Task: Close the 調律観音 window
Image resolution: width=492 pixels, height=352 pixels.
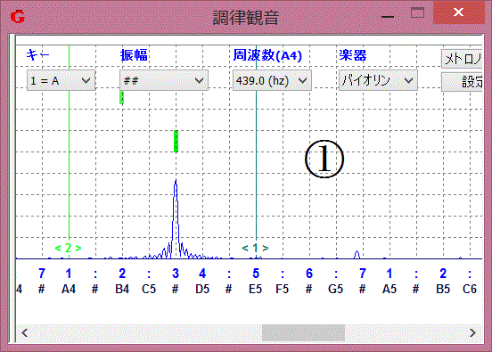Action: tap(458, 12)
